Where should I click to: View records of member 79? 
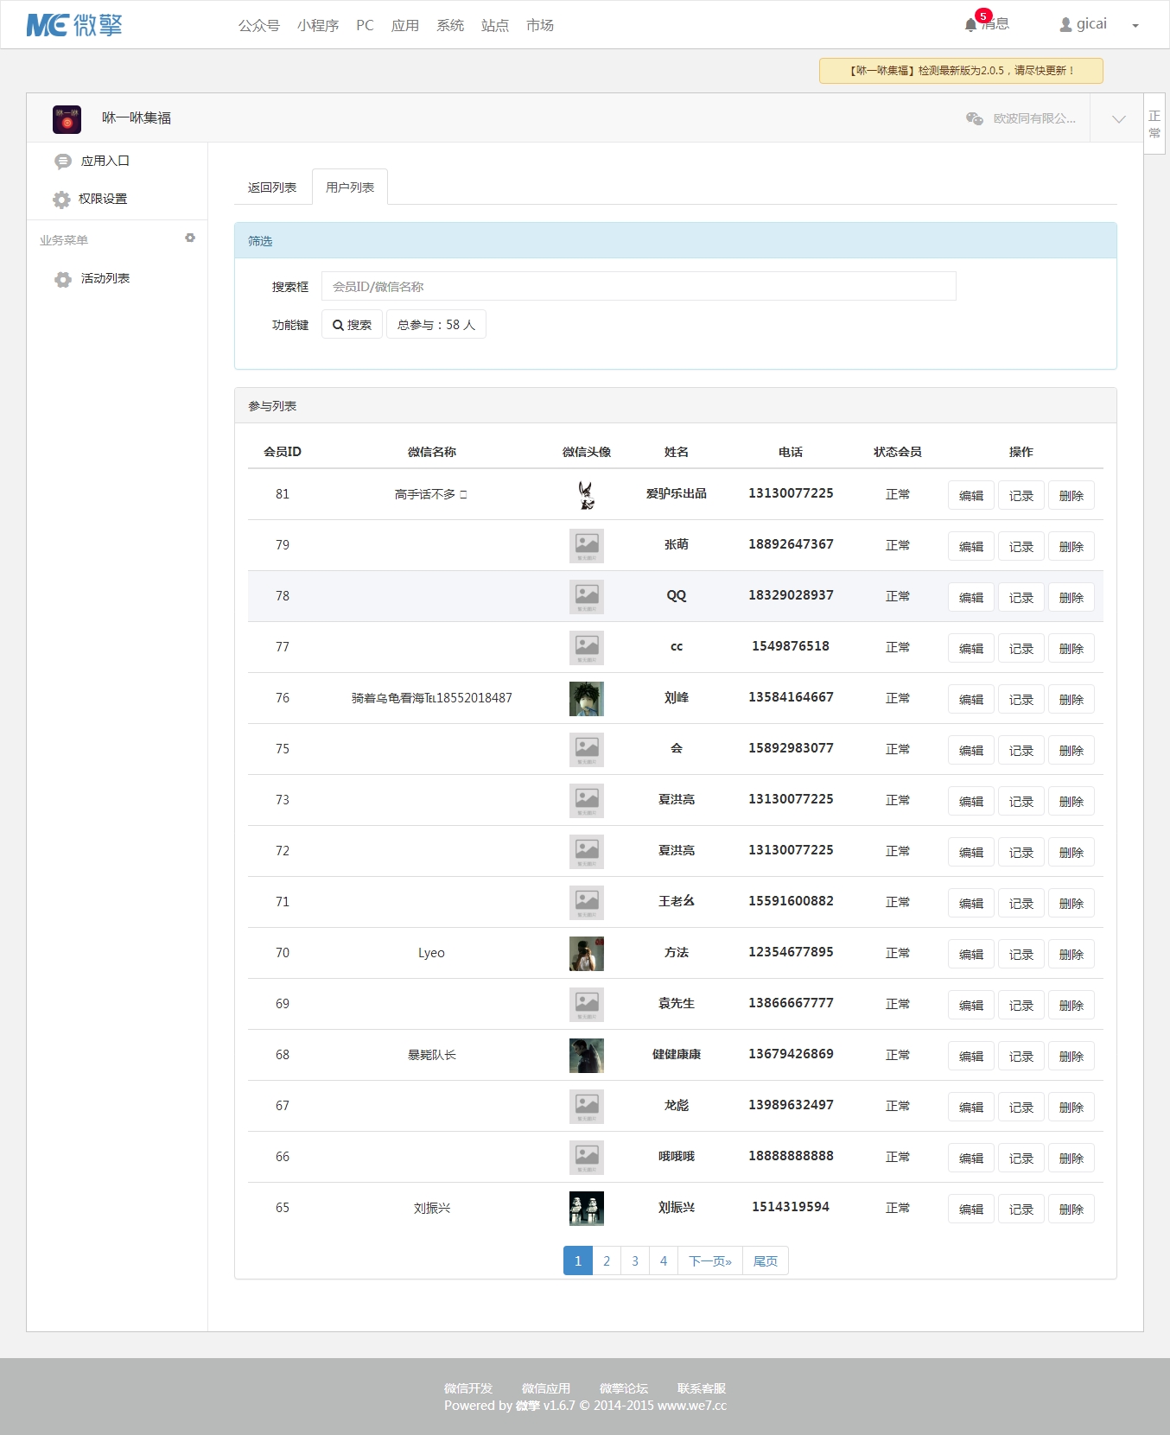(1021, 547)
